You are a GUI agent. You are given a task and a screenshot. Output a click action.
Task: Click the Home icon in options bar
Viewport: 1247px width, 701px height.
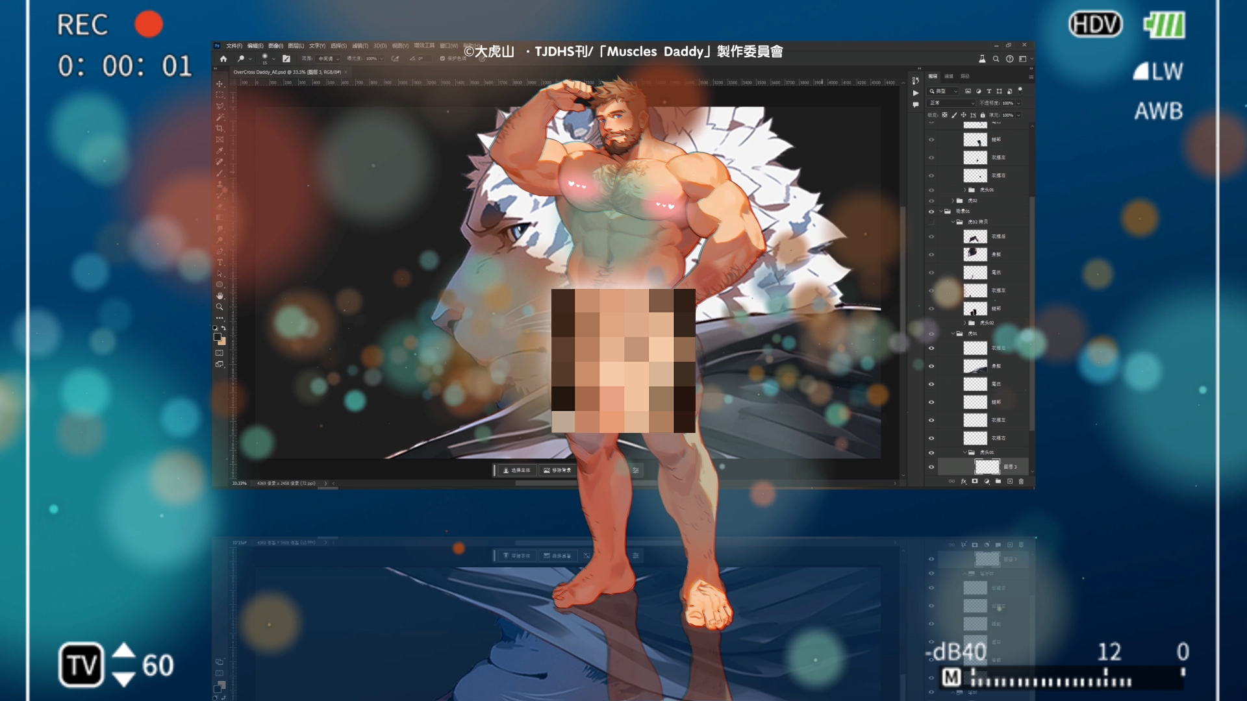(223, 58)
